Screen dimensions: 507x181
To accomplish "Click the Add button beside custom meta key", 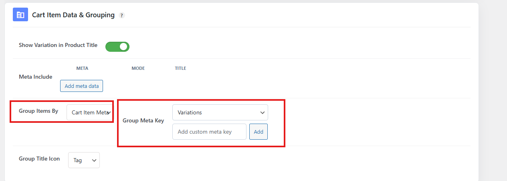I will click(259, 132).
